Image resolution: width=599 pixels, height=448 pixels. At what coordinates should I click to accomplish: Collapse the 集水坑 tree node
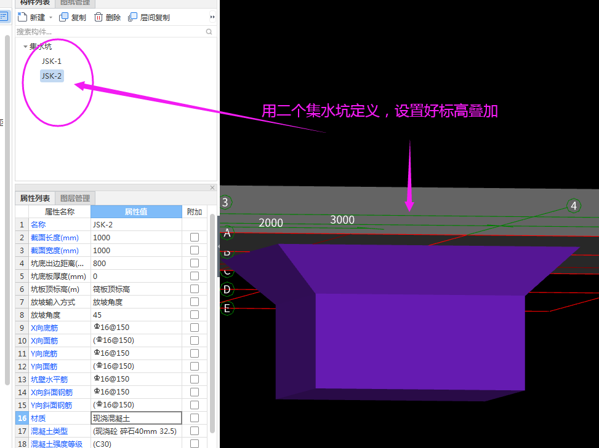click(x=25, y=47)
